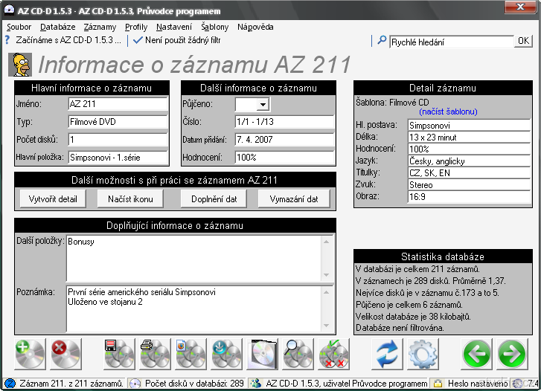
Task: Click the delete record red X disc icon
Action: pos(66,354)
